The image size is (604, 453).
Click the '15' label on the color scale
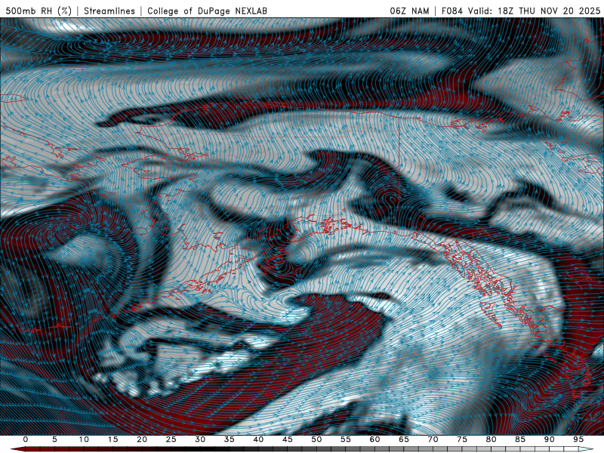112,439
